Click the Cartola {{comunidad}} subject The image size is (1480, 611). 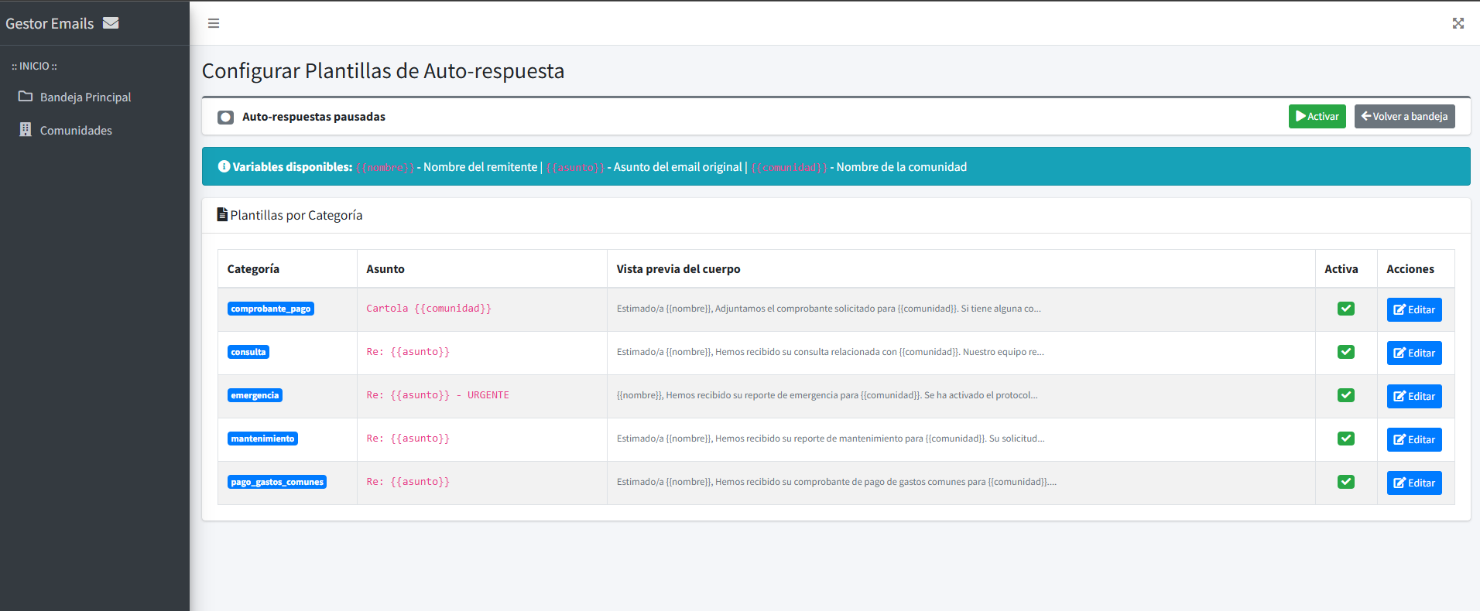[429, 309]
